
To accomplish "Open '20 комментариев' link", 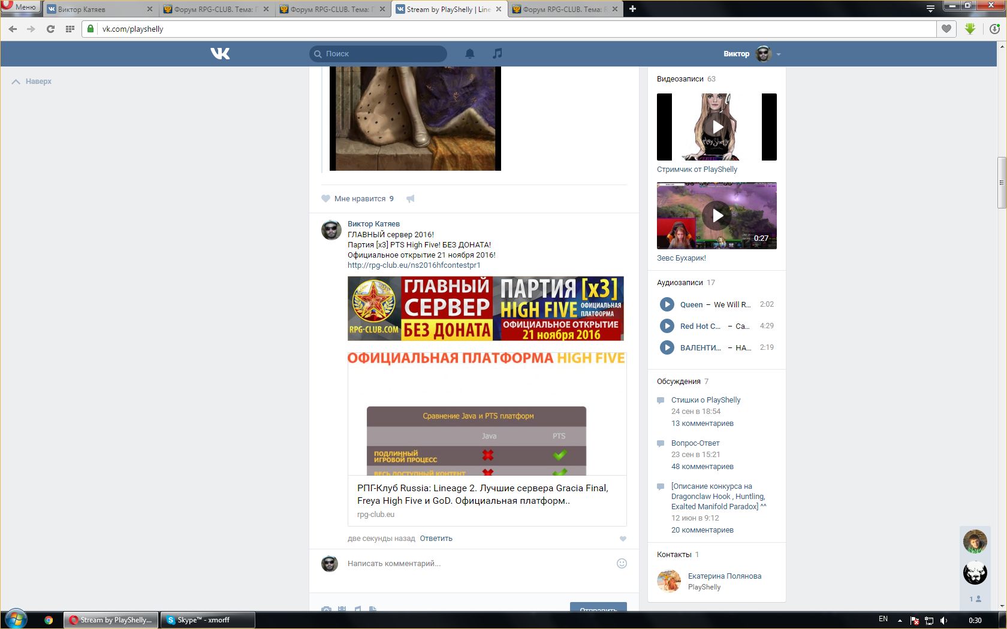I will coord(702,530).
